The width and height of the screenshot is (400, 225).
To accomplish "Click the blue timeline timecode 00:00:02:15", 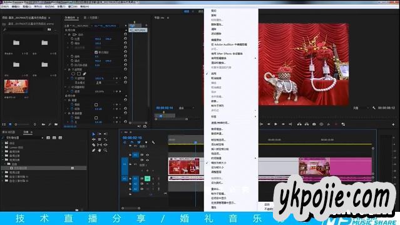I will (132, 137).
